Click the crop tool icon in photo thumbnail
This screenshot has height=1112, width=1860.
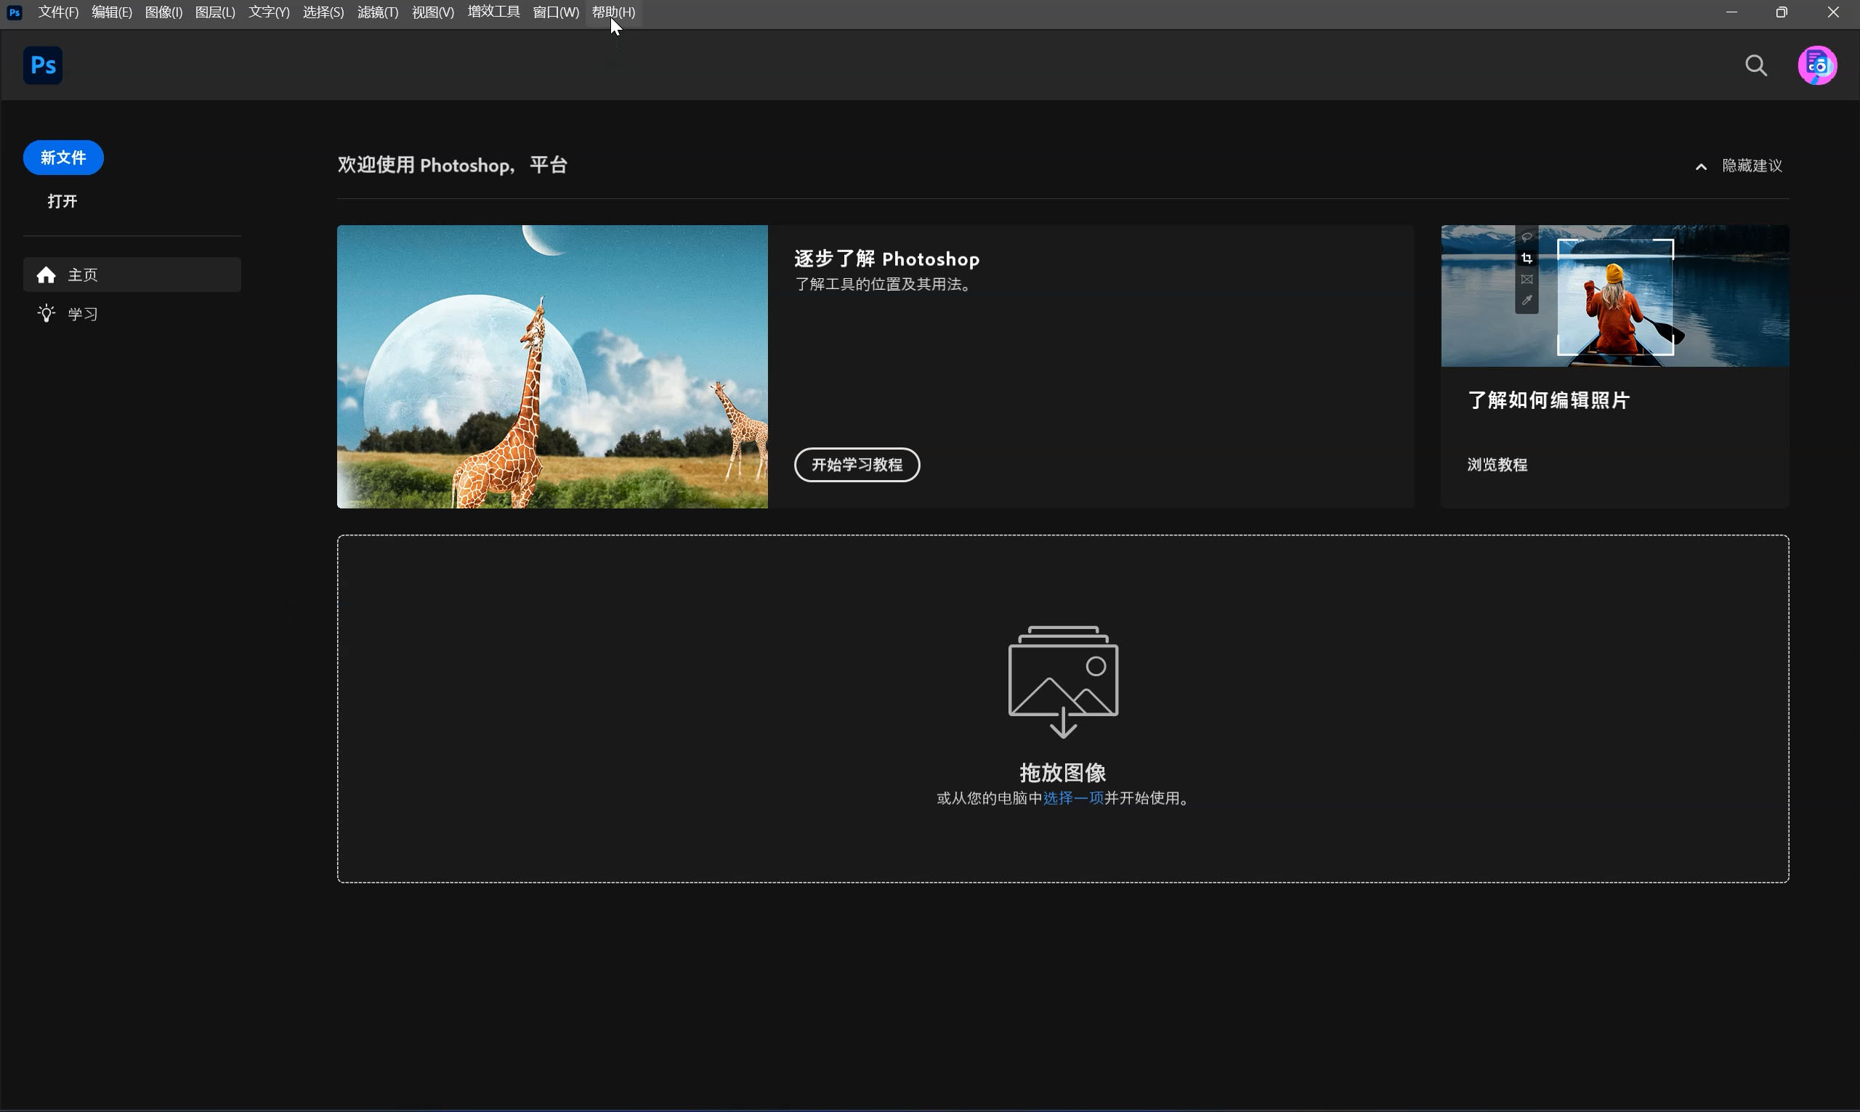(1527, 259)
